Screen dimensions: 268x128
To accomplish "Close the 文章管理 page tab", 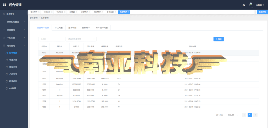I will tap(89, 12).
